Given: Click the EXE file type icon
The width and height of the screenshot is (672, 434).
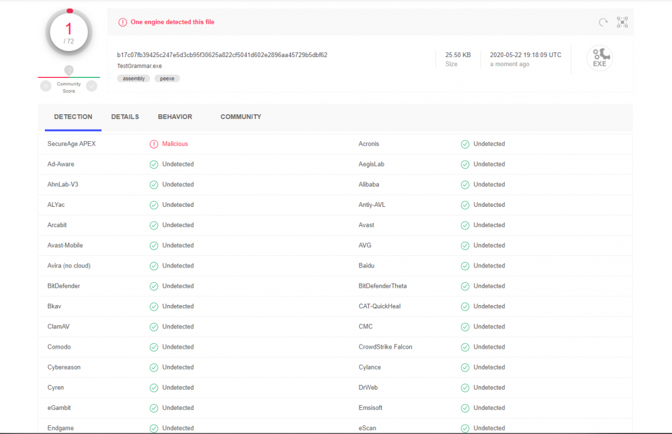Looking at the screenshot, I should pos(599,59).
